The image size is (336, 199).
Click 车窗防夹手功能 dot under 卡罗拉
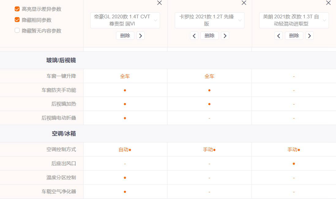(209, 90)
